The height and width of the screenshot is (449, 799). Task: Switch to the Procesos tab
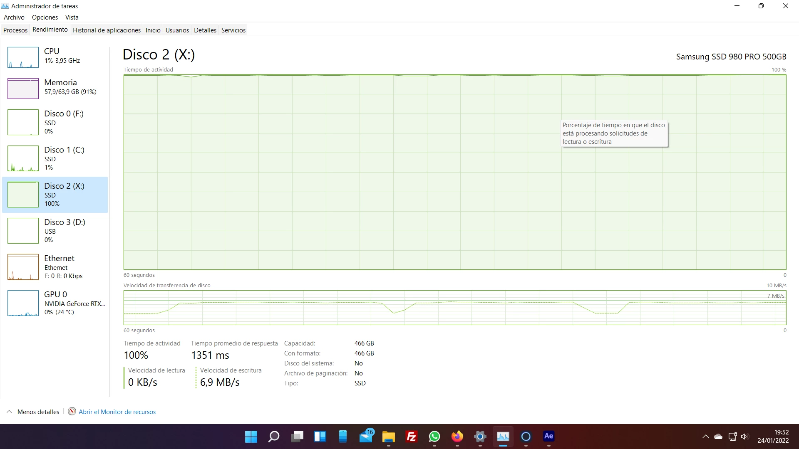coord(15,30)
